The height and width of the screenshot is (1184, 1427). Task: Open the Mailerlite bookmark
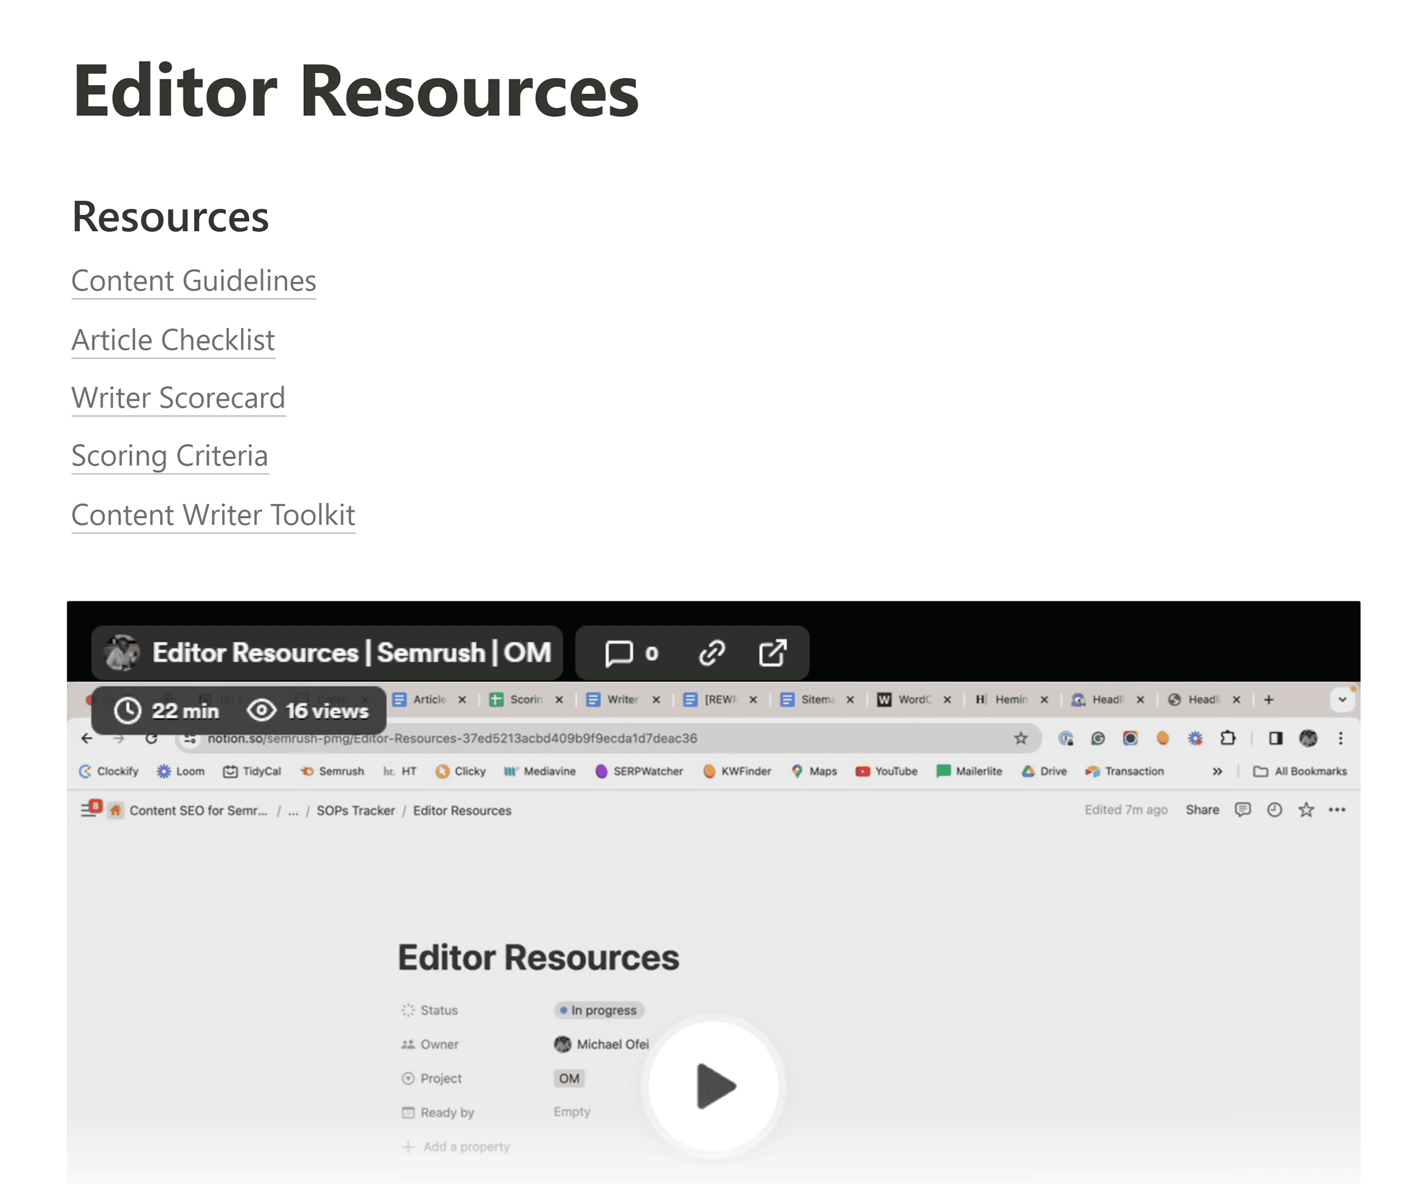[x=969, y=771]
